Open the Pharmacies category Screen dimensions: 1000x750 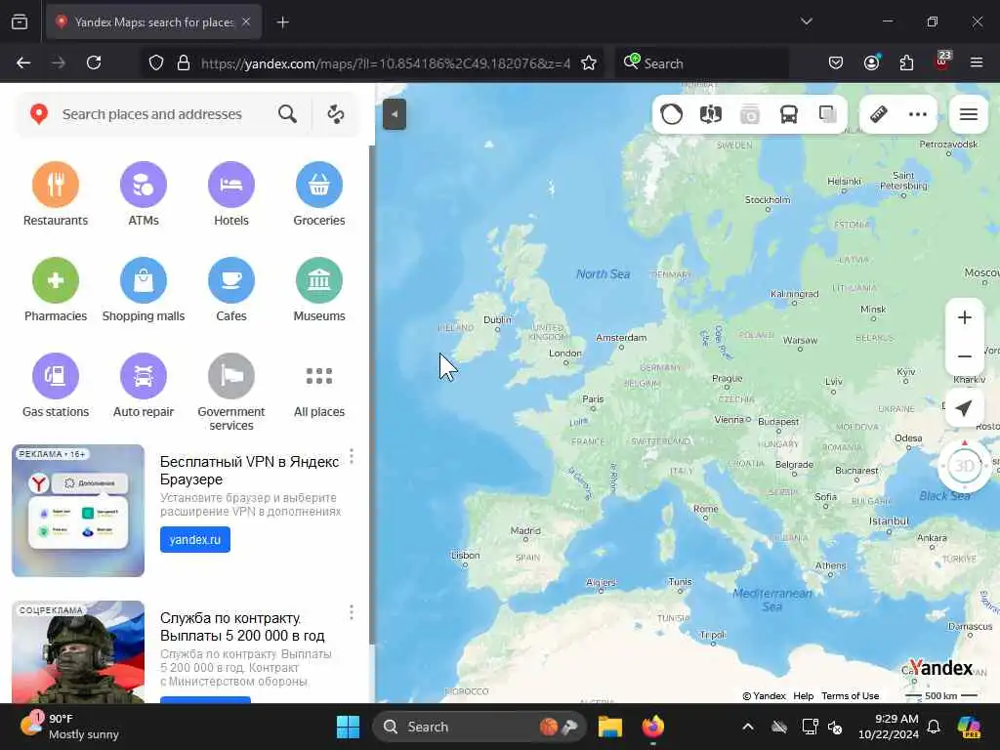[x=56, y=289]
